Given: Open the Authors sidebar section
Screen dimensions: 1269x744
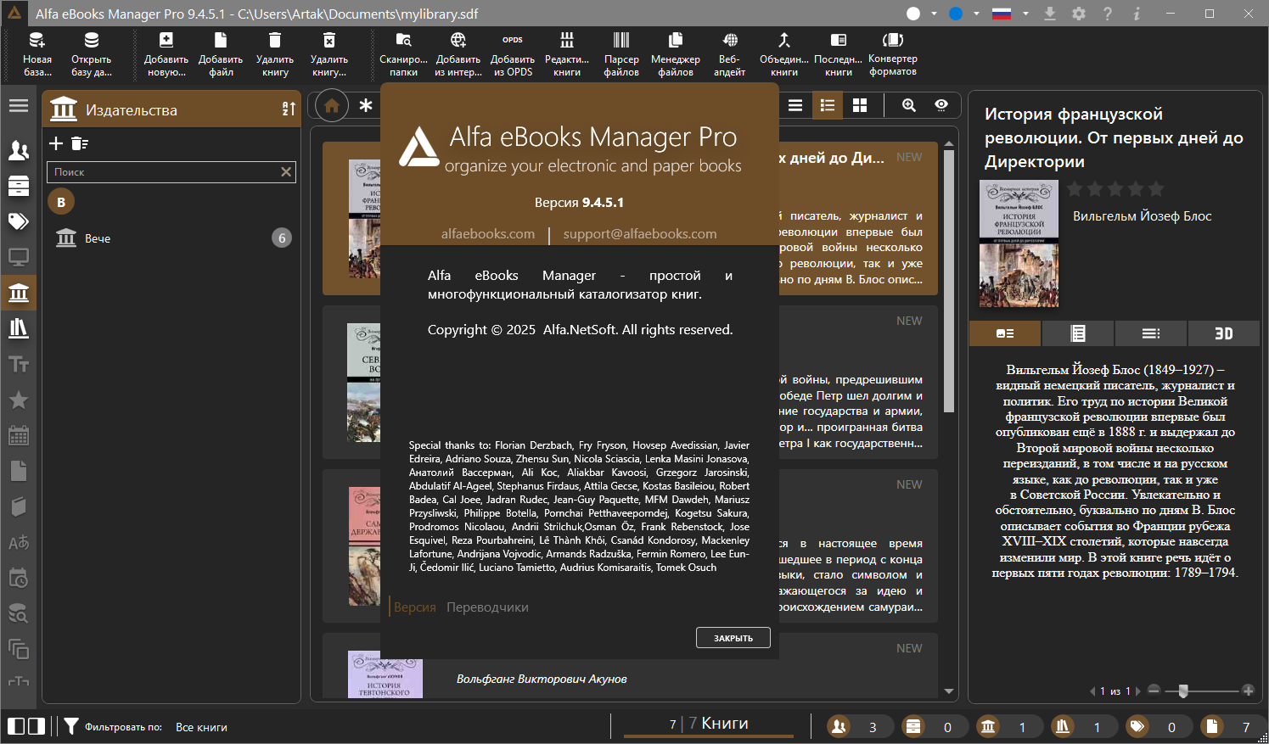Looking at the screenshot, I should 19,150.
